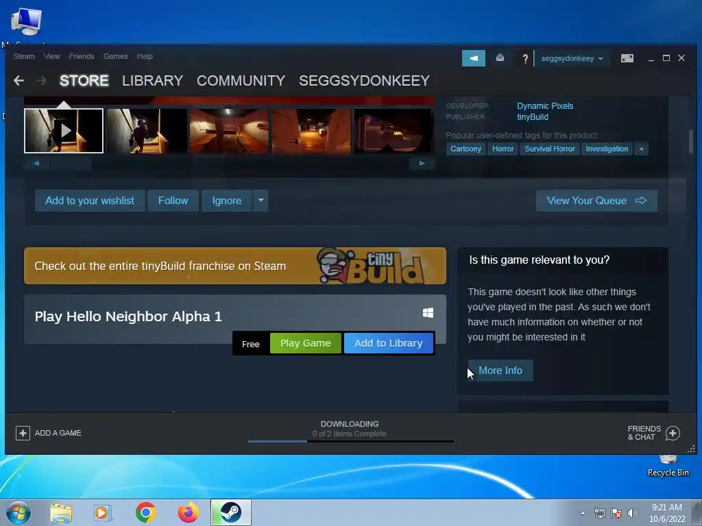Open the inbox envelope icon

(500, 58)
